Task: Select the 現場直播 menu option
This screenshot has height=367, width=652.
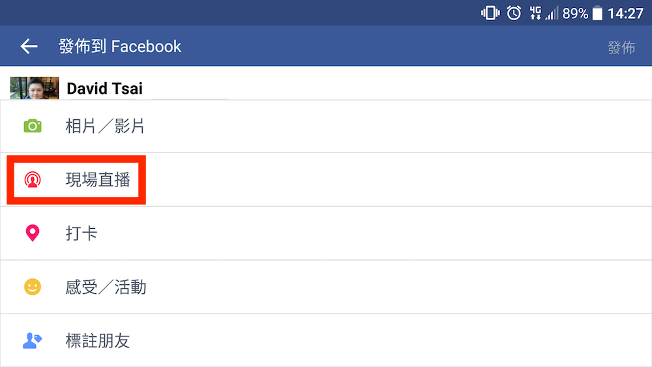Action: pos(98,180)
